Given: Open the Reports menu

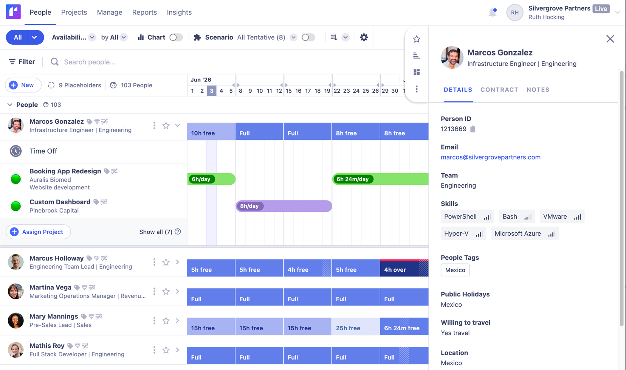Looking at the screenshot, I should tap(145, 12).
